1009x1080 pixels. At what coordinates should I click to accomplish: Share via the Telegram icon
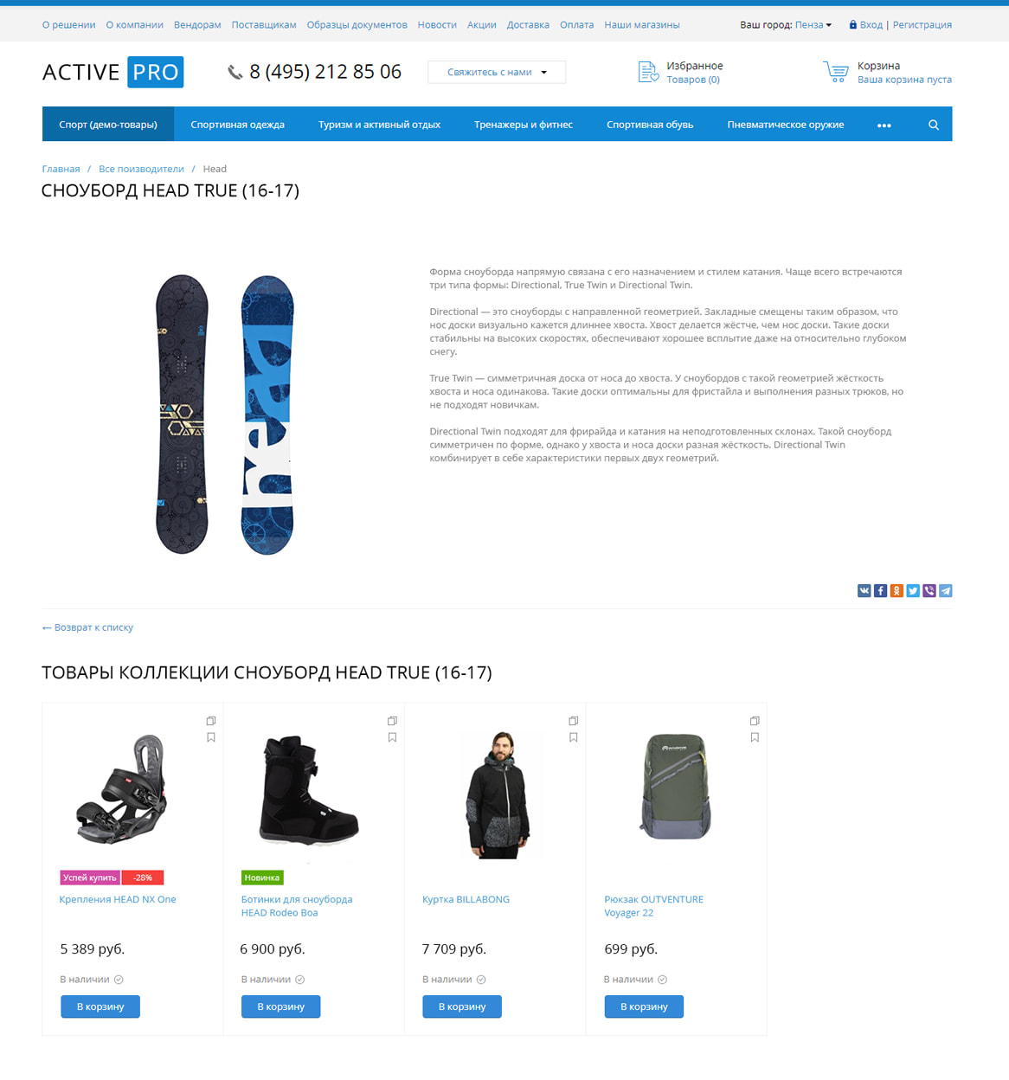click(946, 590)
